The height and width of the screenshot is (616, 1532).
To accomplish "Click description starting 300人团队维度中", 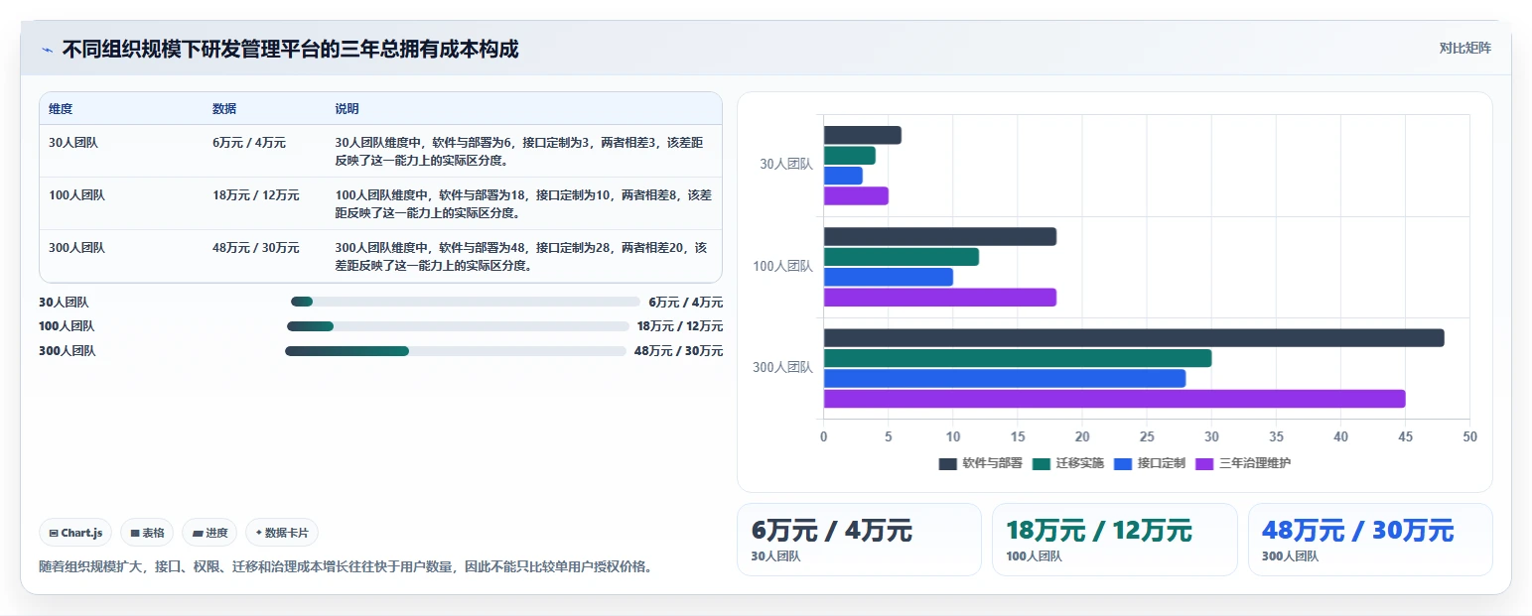I will pyautogui.click(x=521, y=256).
